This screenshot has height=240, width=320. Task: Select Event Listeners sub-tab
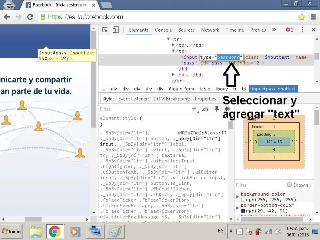click(x=134, y=99)
